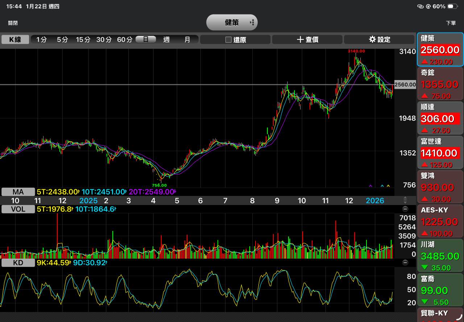This screenshot has width=464, height=322.
Task: Select 奇鋐 in the watchlist
Action: [440, 84]
